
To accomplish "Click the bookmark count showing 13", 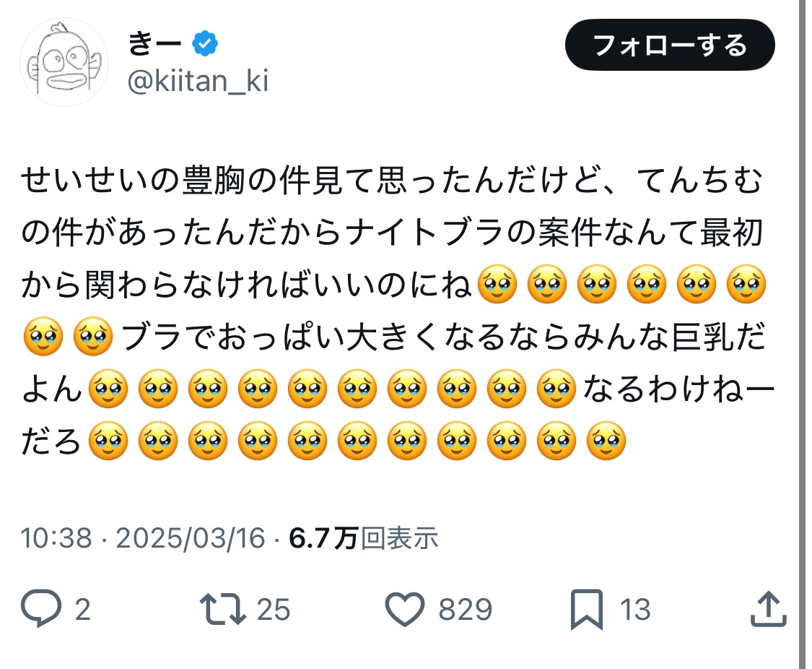I will [x=634, y=609].
